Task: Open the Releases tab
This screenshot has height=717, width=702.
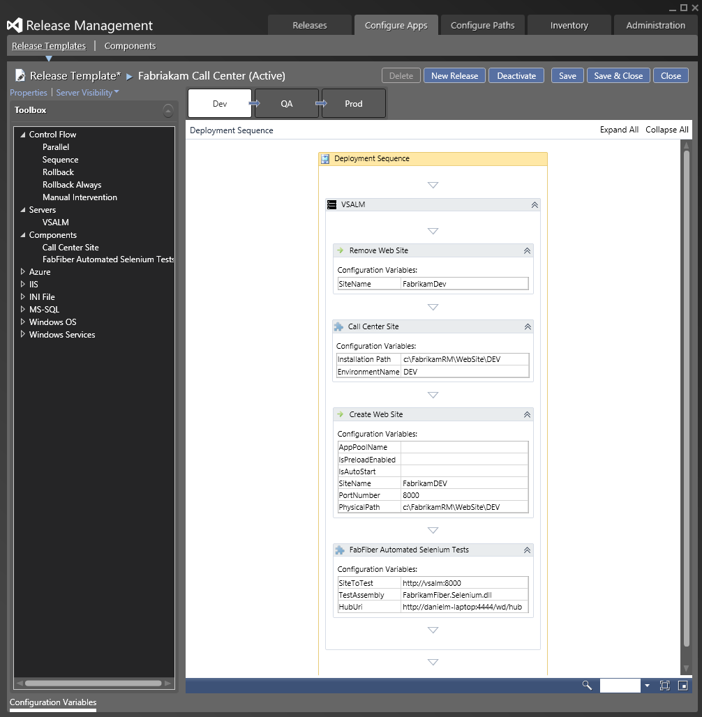Action: click(x=310, y=25)
